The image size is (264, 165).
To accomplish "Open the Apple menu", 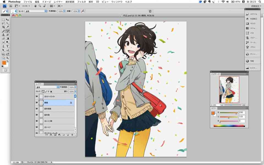I will pos(4,2).
